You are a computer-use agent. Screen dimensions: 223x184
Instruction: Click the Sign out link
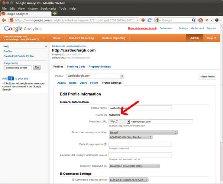pos(211,29)
